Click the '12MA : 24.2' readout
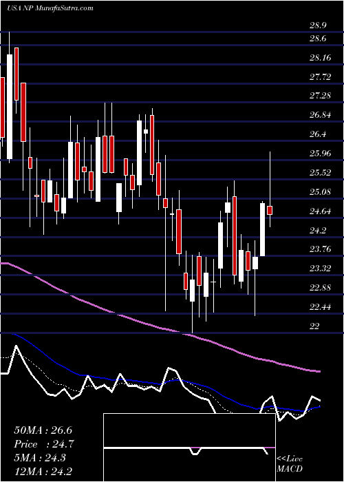Screen dimensions: 344x482 (x=43, y=471)
